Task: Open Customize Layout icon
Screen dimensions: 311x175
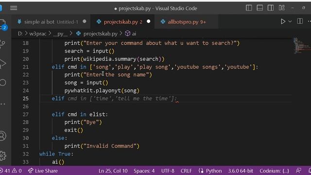Action: [282, 8]
